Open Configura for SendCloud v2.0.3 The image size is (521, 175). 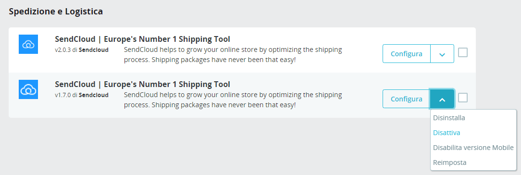[406, 53]
